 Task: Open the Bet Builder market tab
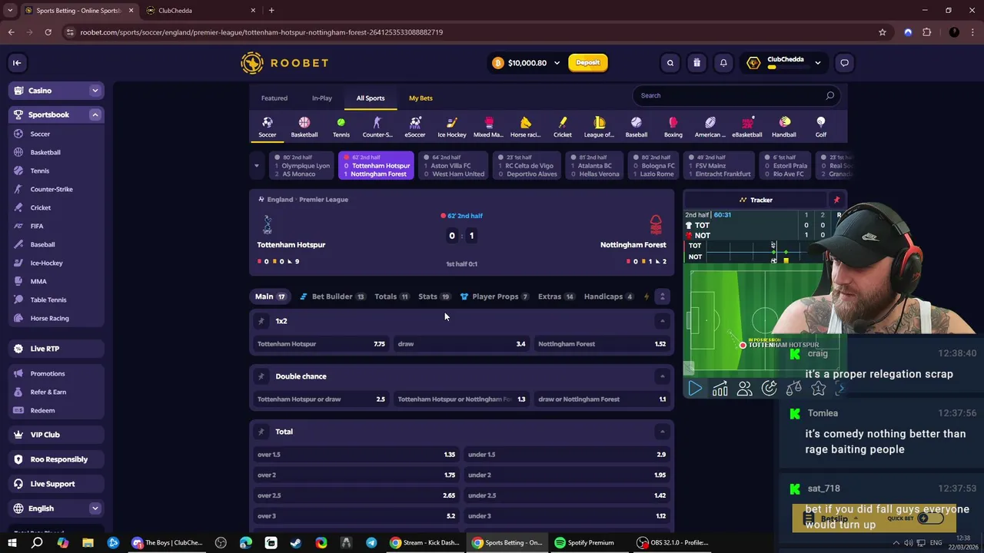[x=332, y=296]
